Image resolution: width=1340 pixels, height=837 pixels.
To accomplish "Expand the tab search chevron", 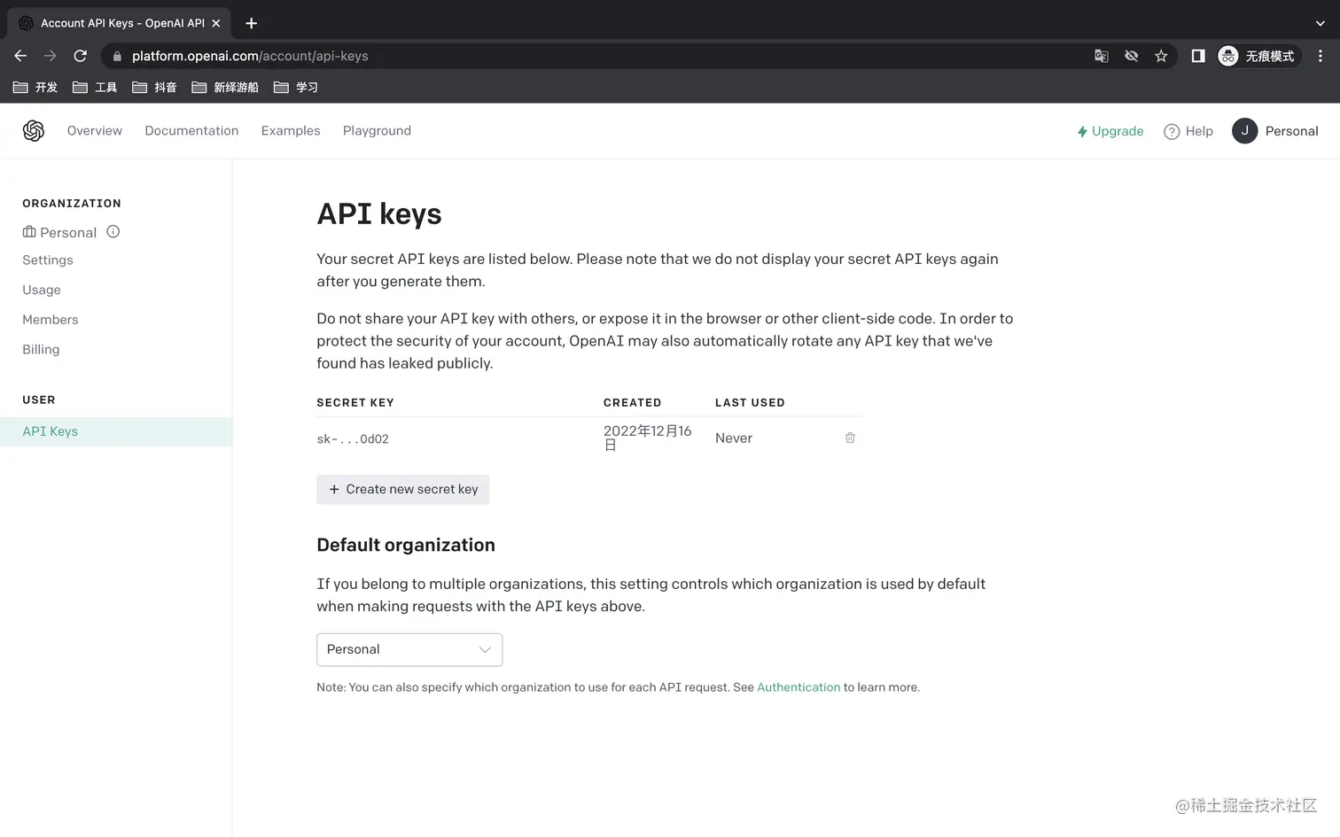I will tap(1320, 23).
